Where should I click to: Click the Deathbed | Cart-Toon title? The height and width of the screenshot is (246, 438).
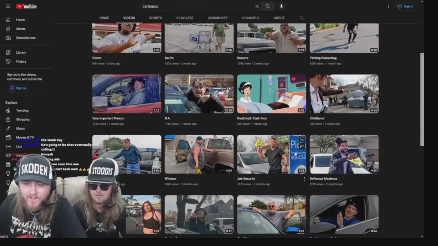point(252,118)
